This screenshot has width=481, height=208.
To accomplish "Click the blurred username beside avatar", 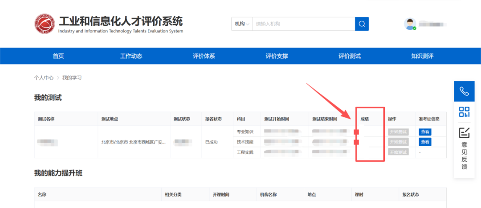I will click(x=433, y=24).
